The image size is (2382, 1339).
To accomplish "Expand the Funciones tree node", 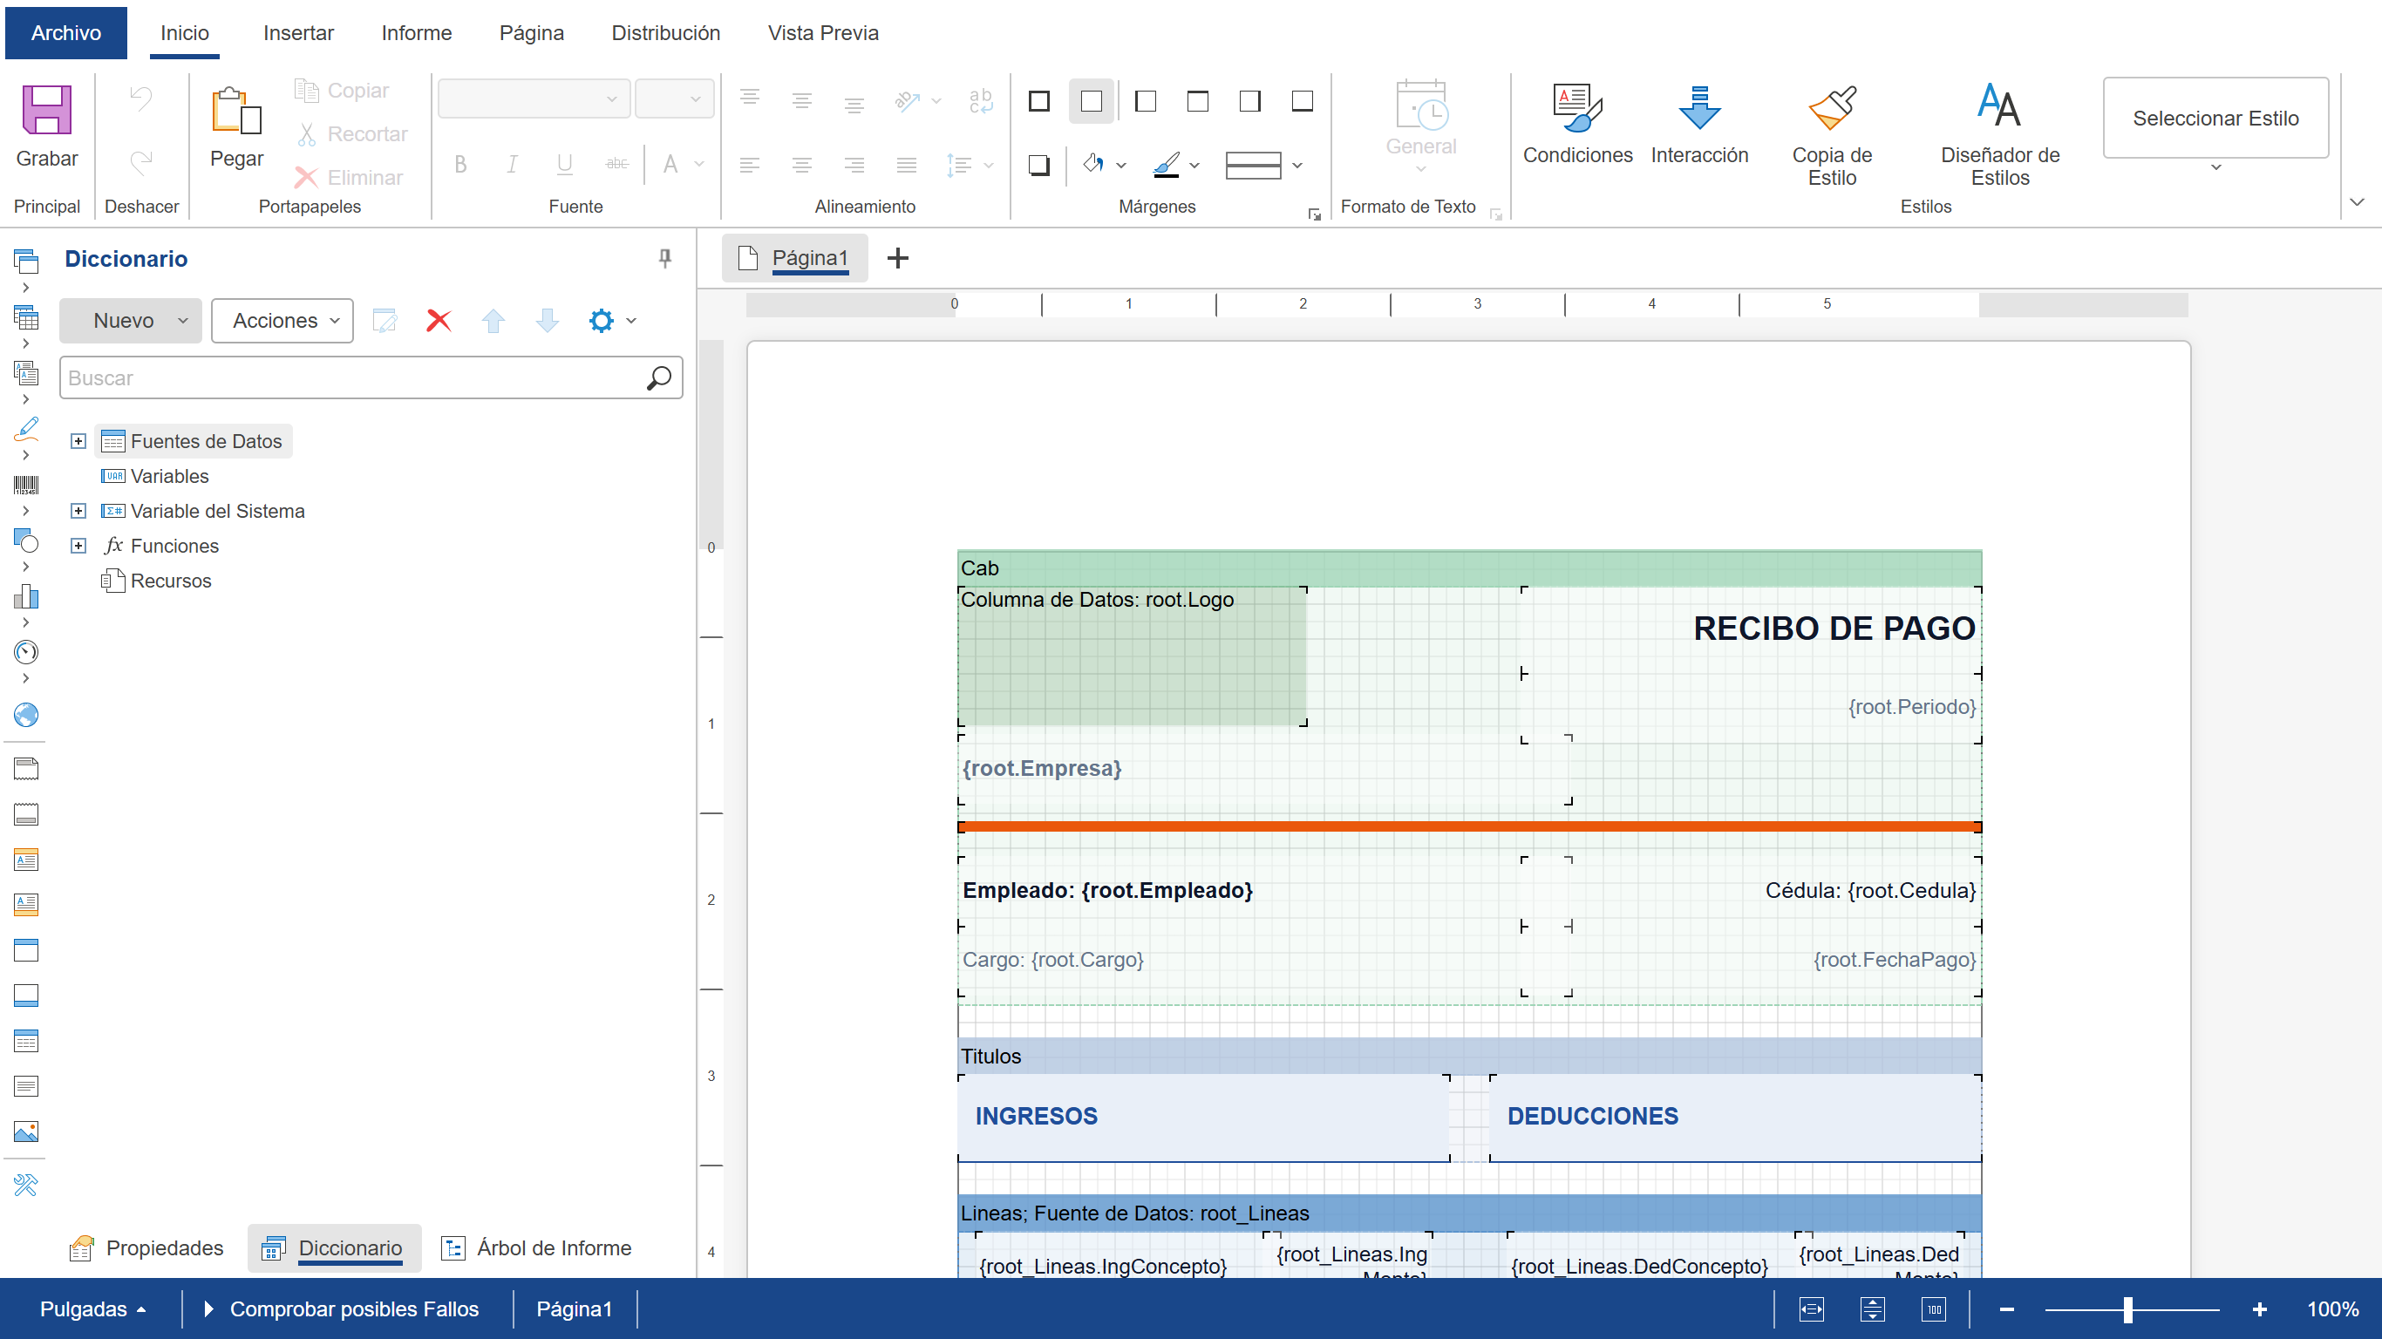I will click(x=78, y=546).
